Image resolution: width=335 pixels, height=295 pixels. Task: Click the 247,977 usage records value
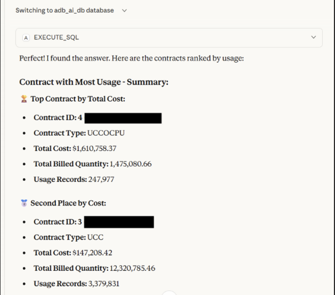(x=101, y=179)
